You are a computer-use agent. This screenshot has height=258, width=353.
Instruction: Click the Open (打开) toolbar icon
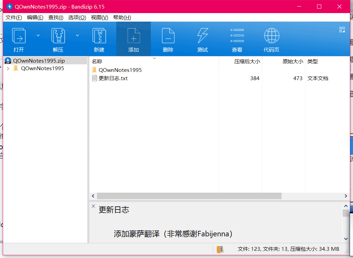(19, 36)
